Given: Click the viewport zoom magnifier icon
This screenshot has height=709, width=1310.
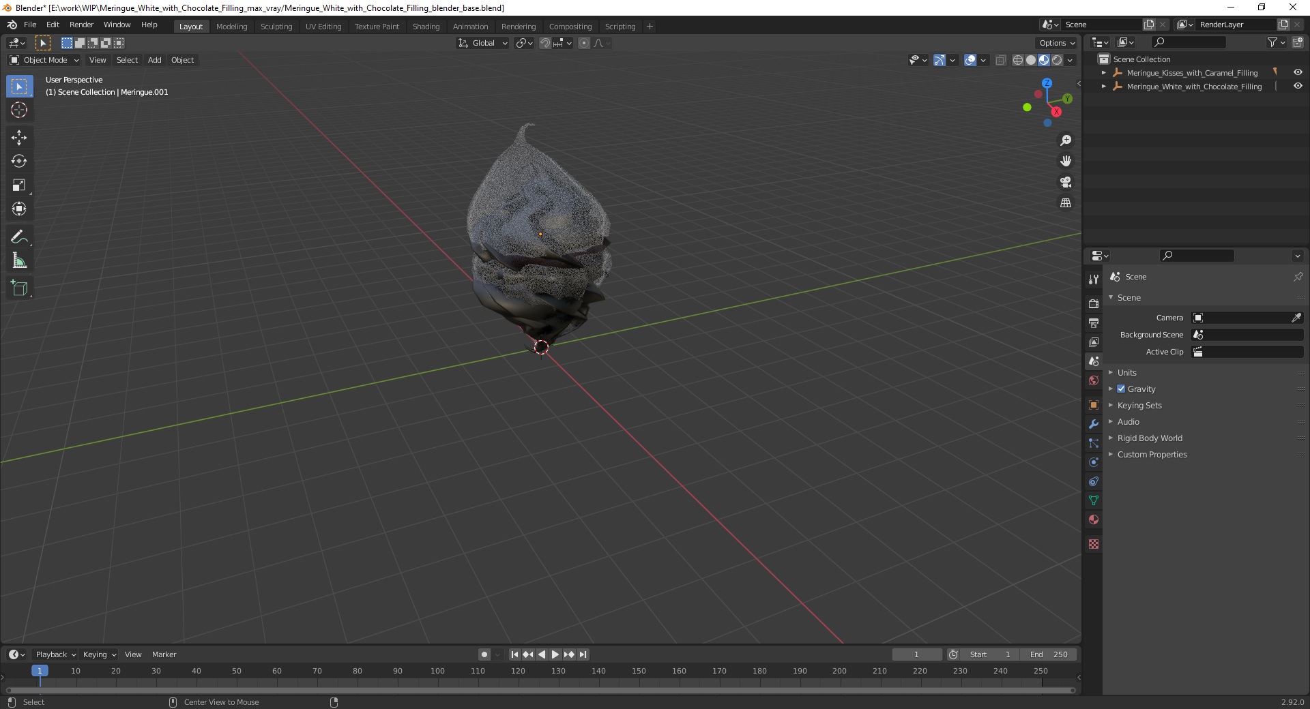Looking at the screenshot, I should point(1066,140).
